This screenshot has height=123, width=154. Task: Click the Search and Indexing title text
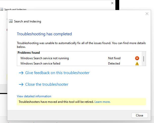point(27,21)
